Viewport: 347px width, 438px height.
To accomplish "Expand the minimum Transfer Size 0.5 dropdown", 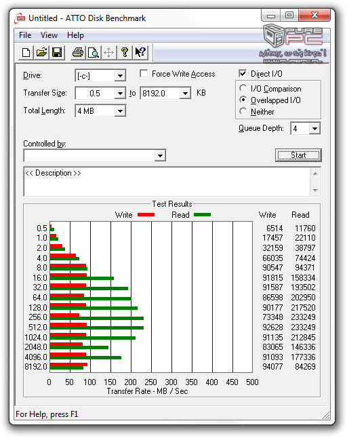I will click(120, 93).
